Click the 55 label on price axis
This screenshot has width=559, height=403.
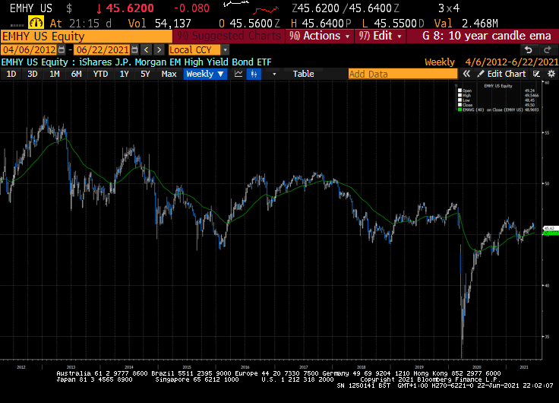[547, 133]
